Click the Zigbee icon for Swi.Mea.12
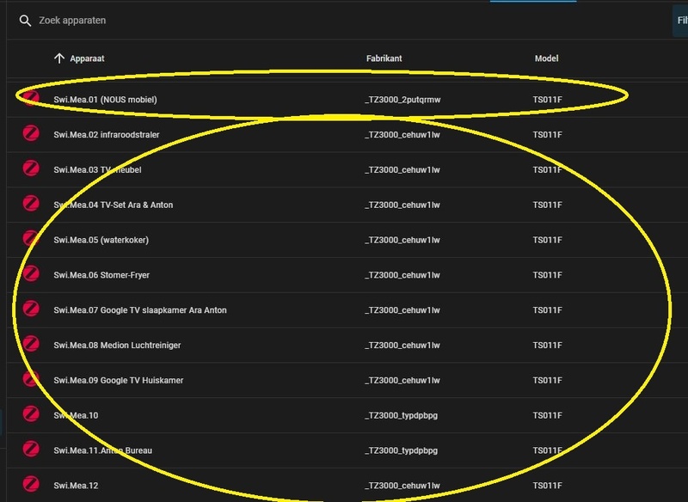 point(31,485)
